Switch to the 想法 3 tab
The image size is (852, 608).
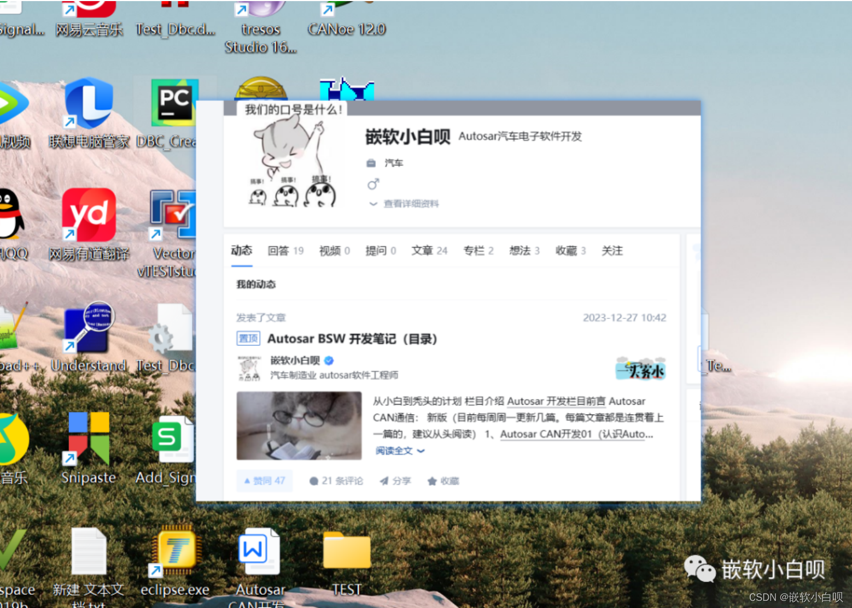(524, 251)
